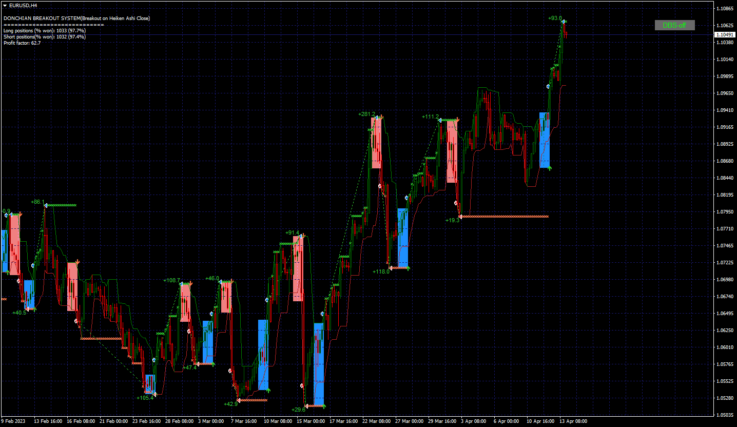Select the +29.6 profit label
Viewport: 737px width, 427px height.
(x=298, y=410)
